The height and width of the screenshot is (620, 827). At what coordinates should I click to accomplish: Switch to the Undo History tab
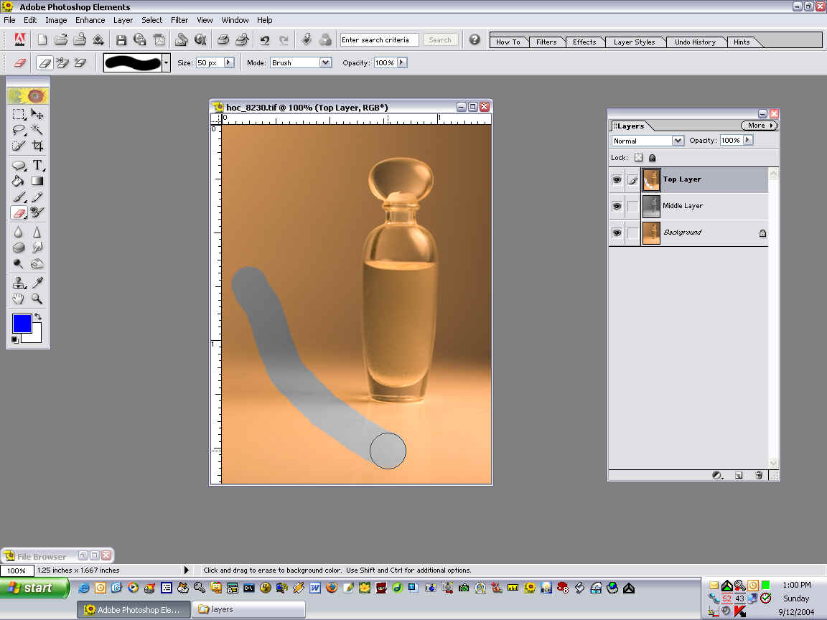point(694,42)
